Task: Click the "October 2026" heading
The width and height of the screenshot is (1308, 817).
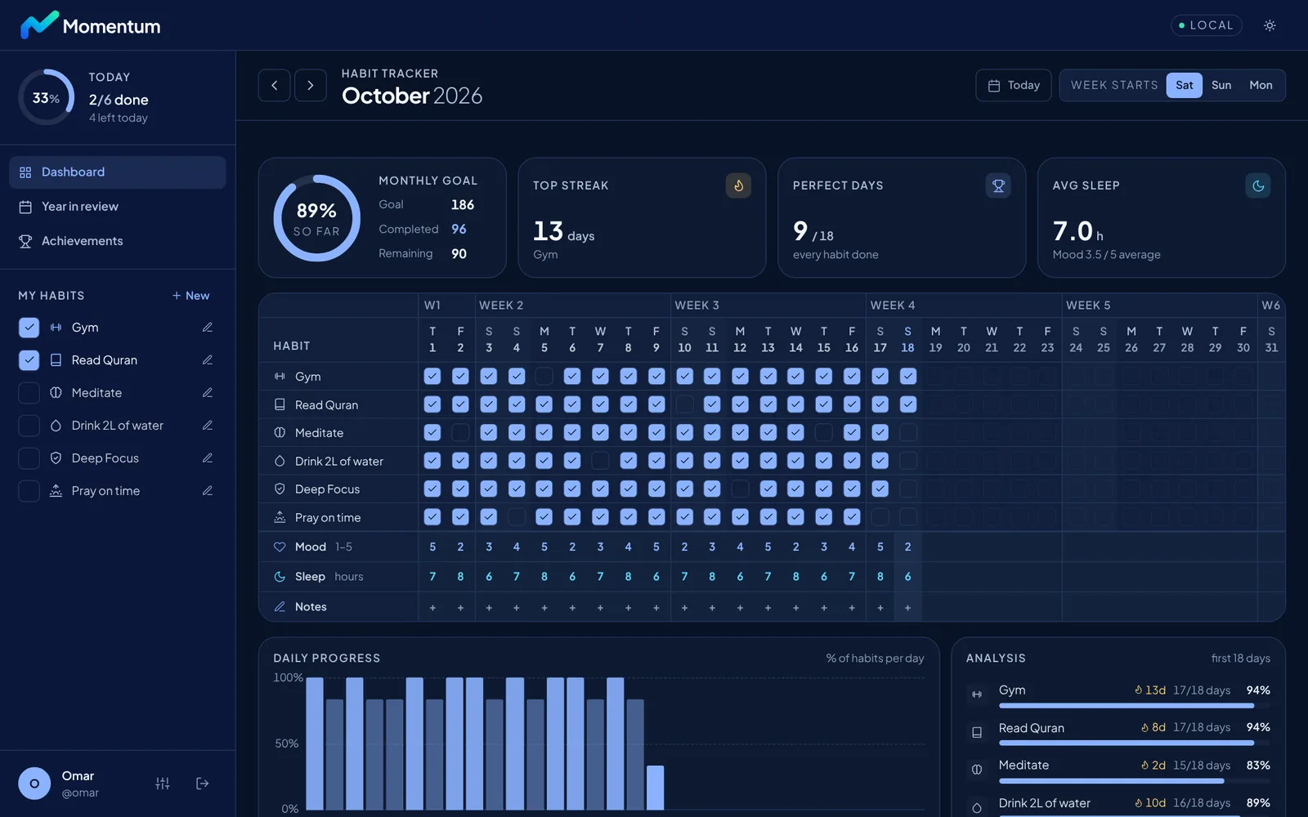Action: [x=412, y=96]
